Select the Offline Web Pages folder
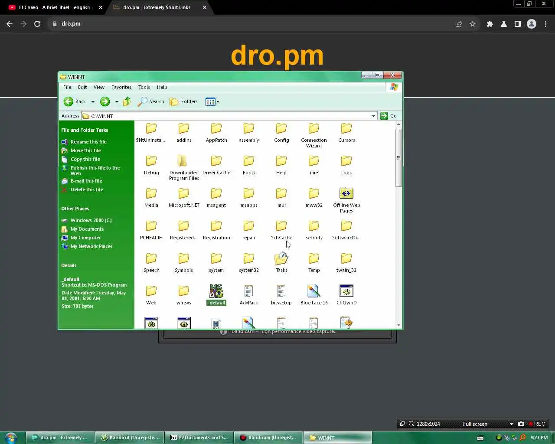 pyautogui.click(x=346, y=200)
